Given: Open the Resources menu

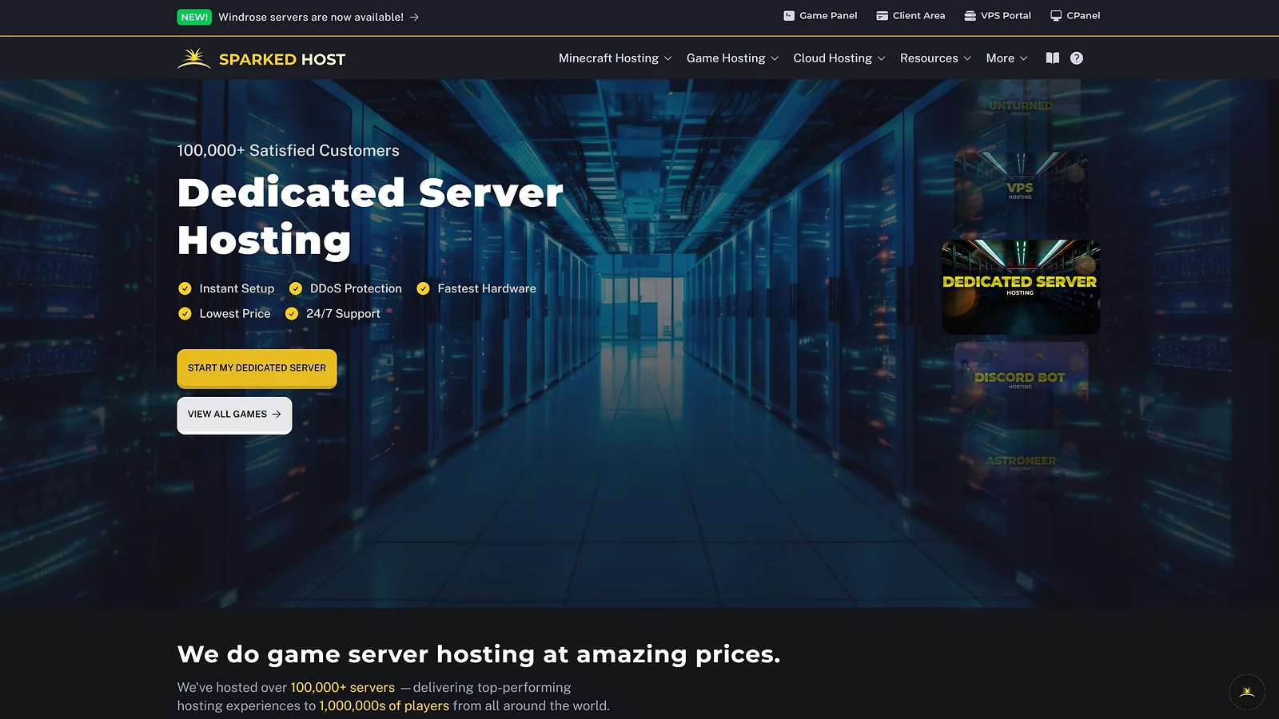Looking at the screenshot, I should tap(935, 58).
